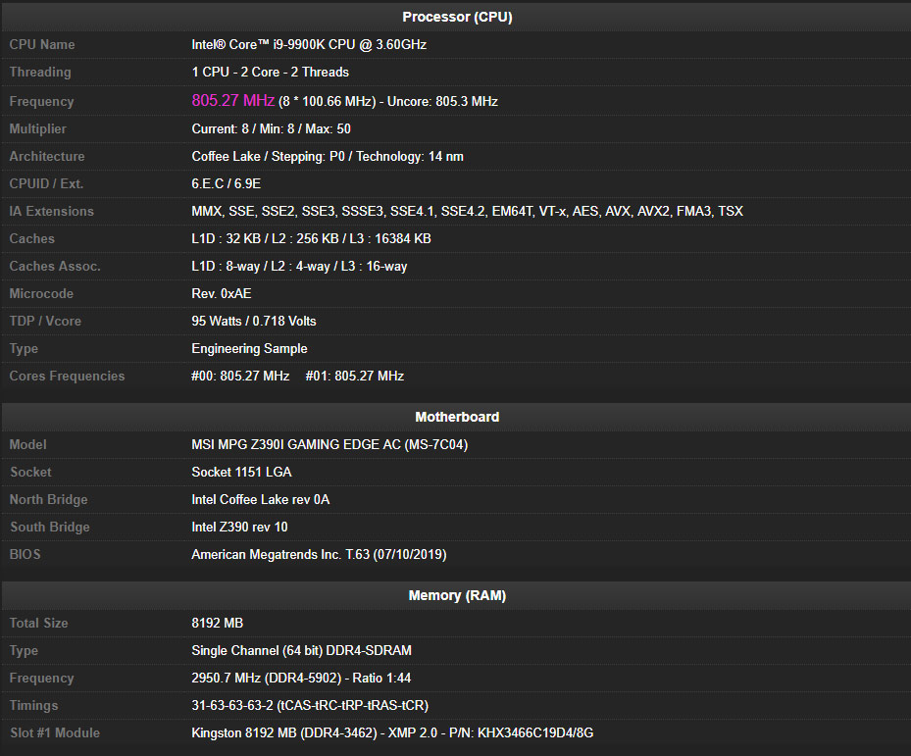Click the Slot #1 Module row label
Image resolution: width=911 pixels, height=756 pixels.
(55, 732)
